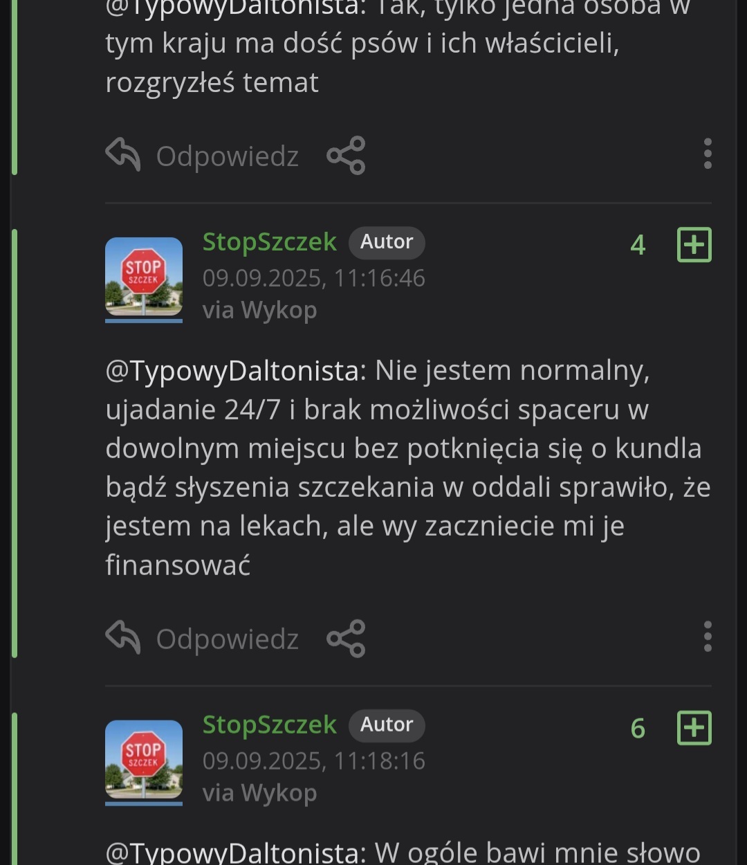The height and width of the screenshot is (865, 747).
Task: Click the timestamp 09.09.2025, 11:18:16
Action: (313, 761)
